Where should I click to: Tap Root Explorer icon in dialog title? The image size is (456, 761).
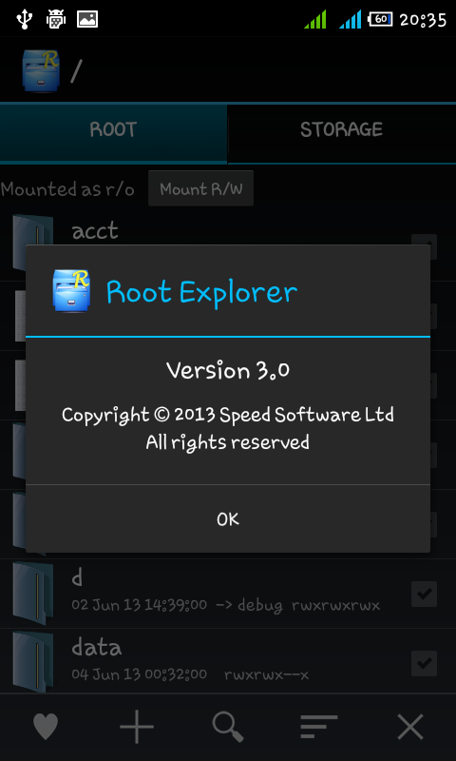pyautogui.click(x=71, y=291)
